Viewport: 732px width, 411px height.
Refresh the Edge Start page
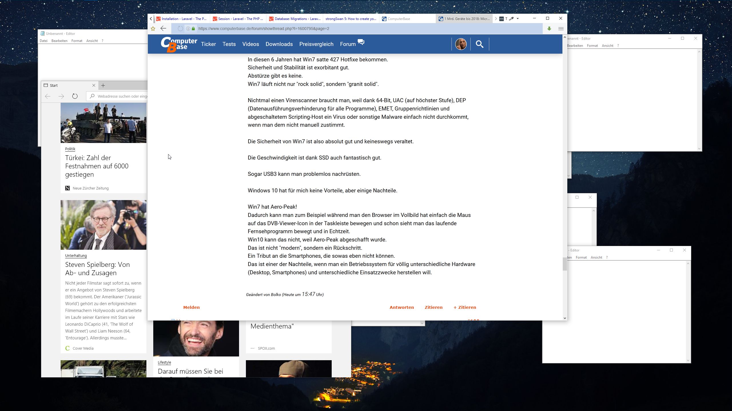click(x=75, y=96)
